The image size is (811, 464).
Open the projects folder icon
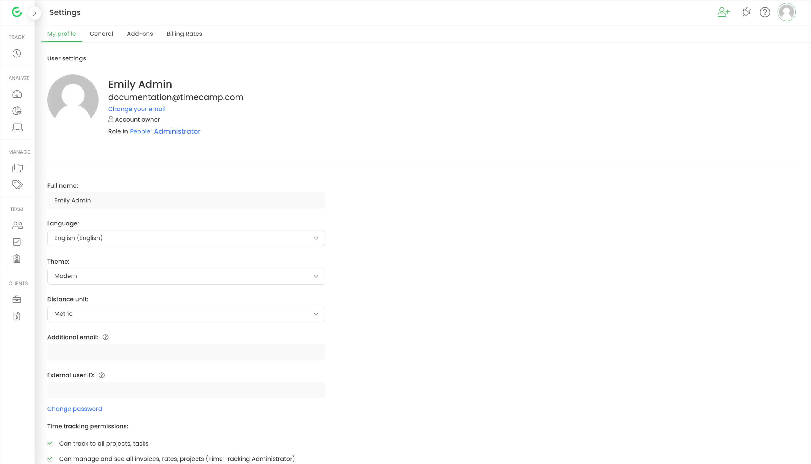17,168
